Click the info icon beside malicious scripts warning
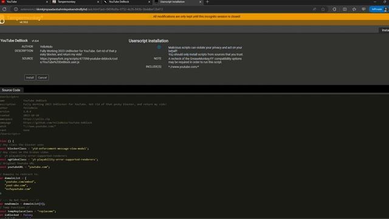 point(159,47)
